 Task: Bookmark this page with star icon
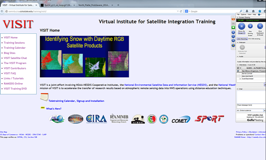coord(260,11)
